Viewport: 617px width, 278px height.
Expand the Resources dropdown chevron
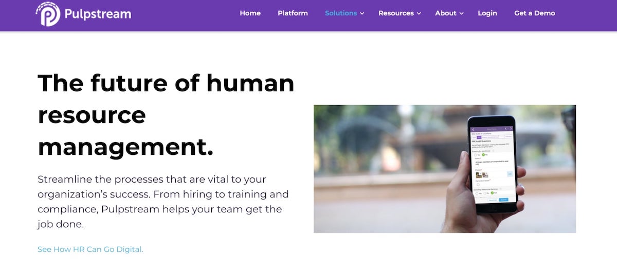pos(419,14)
